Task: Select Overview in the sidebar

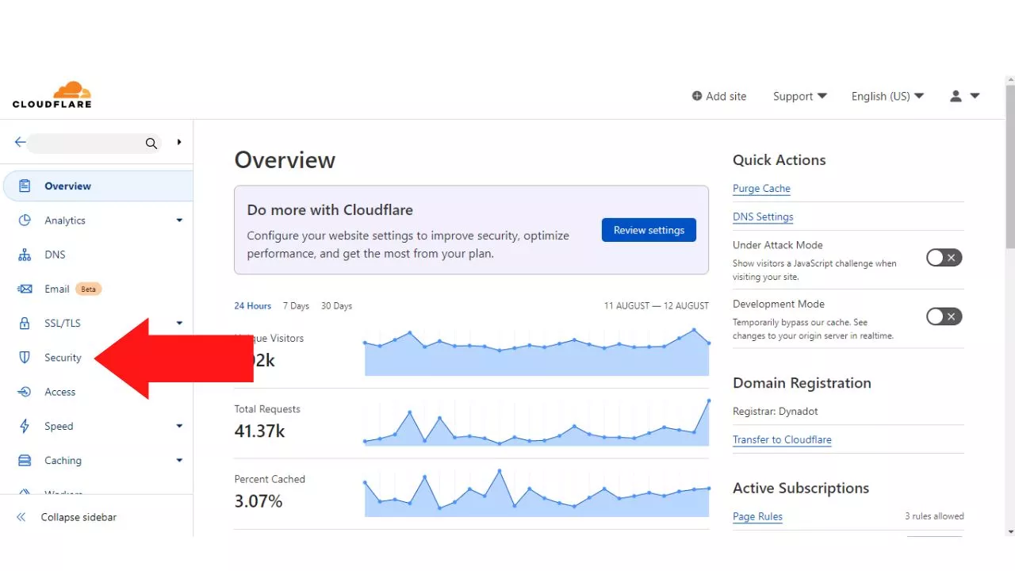Action: click(98, 186)
